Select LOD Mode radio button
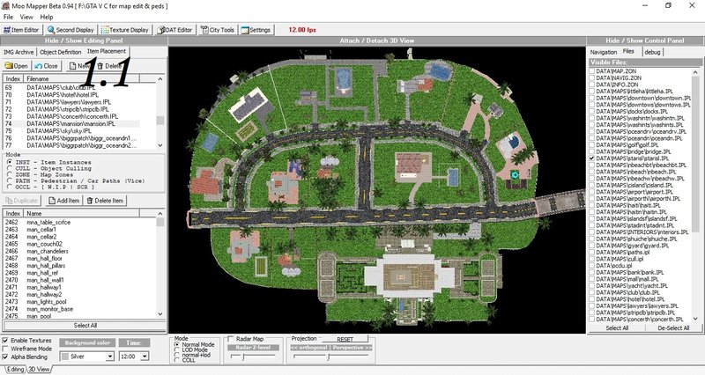The image size is (705, 375). point(177,349)
